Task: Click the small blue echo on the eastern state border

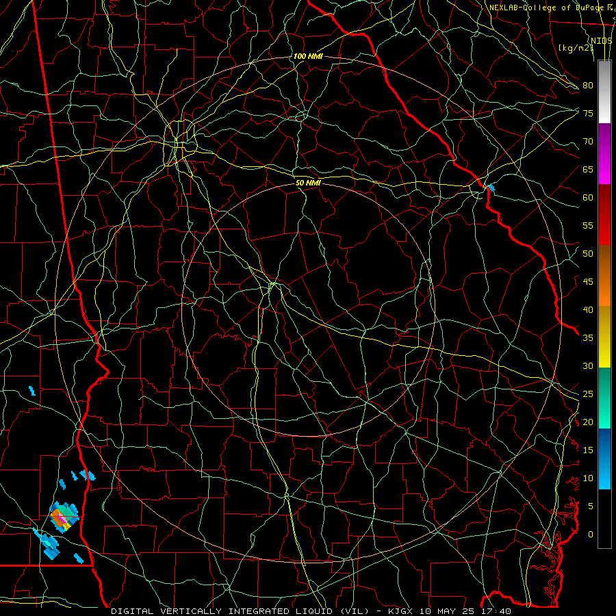Action: tap(490, 188)
